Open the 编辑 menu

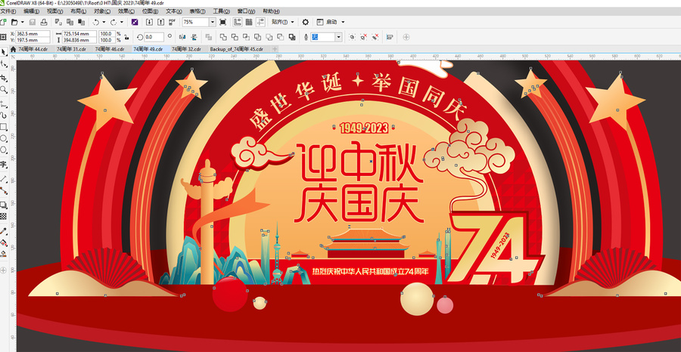(31, 11)
